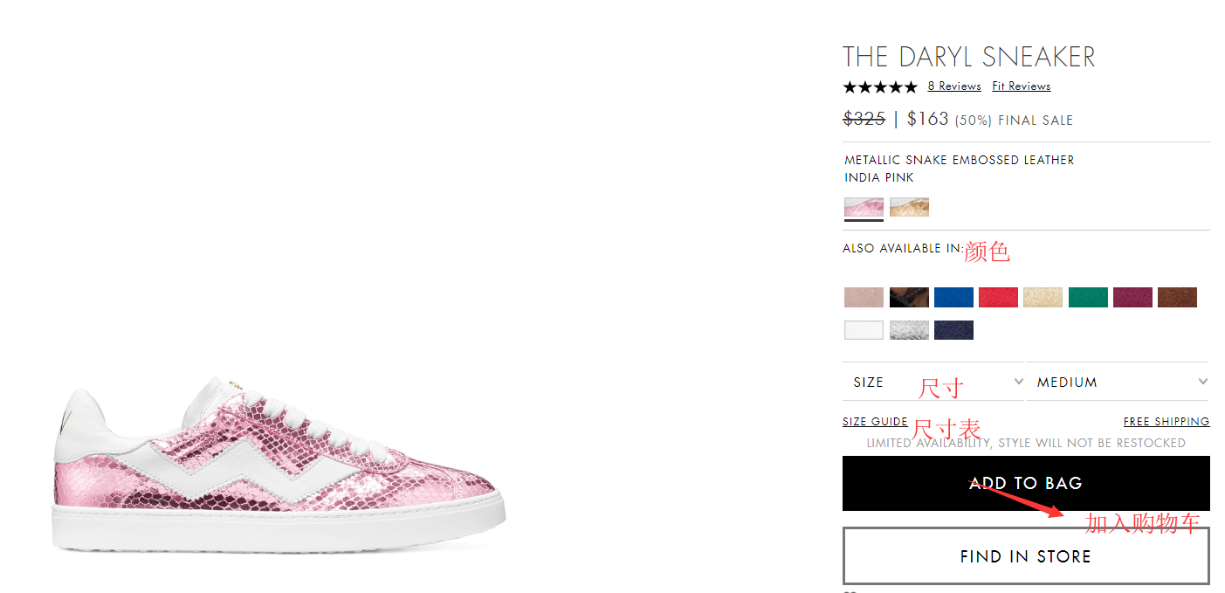Viewport: 1225px width, 593px height.
Task: Pick the burgundy color swatch
Action: [x=1132, y=297]
